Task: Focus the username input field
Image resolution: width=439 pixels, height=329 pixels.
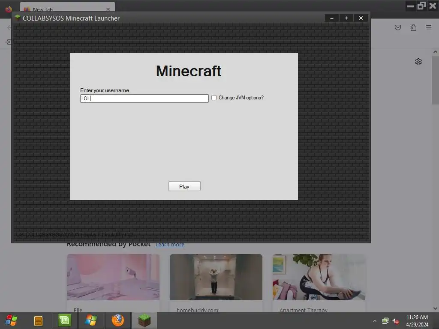Action: pyautogui.click(x=144, y=99)
